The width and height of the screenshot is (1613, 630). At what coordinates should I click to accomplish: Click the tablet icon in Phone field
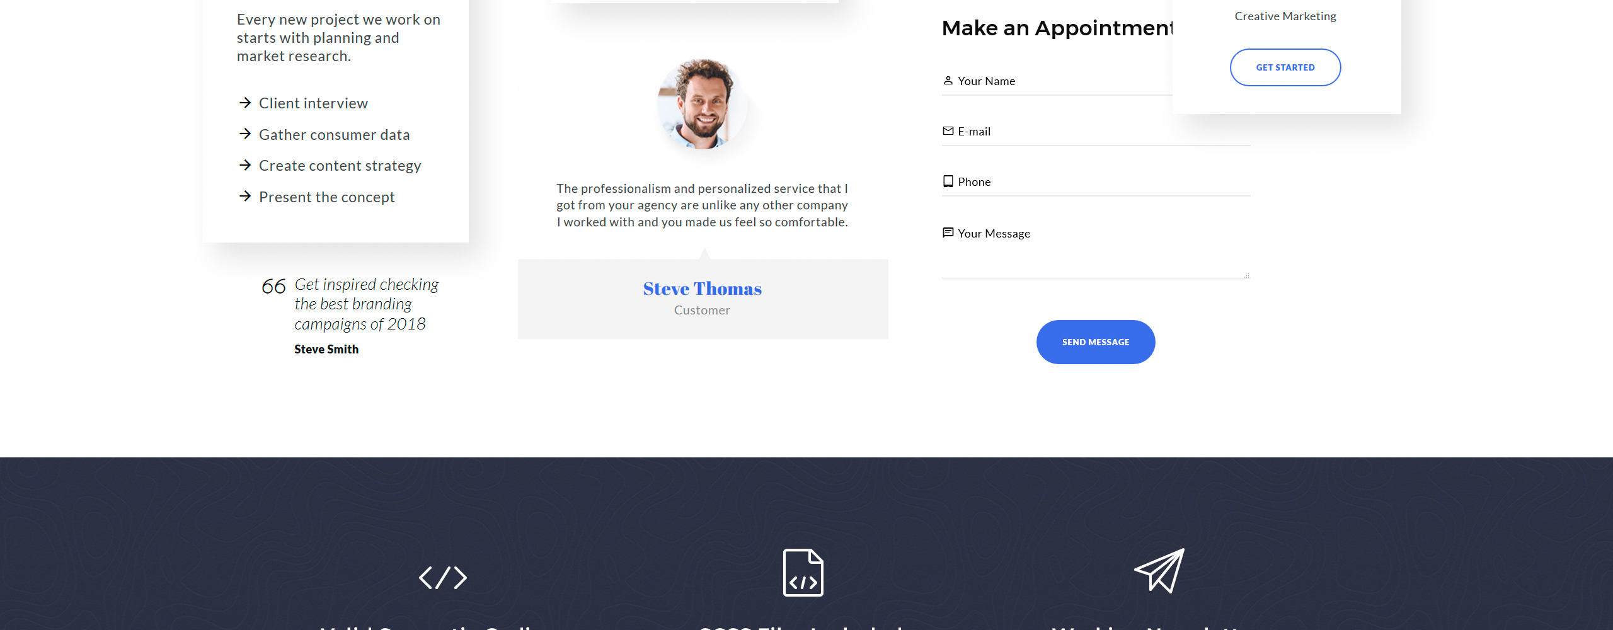click(948, 181)
